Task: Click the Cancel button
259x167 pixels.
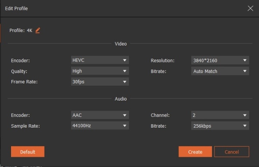Action: coord(231,151)
